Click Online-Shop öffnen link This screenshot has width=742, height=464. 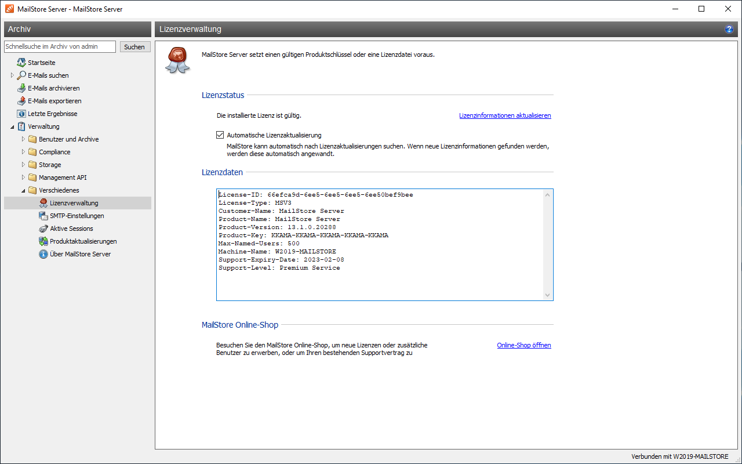(x=524, y=345)
